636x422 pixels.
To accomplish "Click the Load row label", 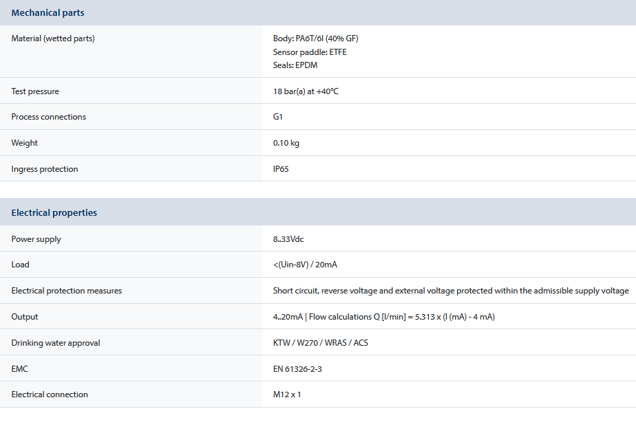I will [x=21, y=265].
